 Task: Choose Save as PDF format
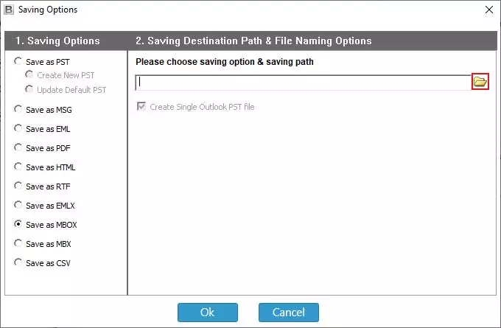[18, 147]
